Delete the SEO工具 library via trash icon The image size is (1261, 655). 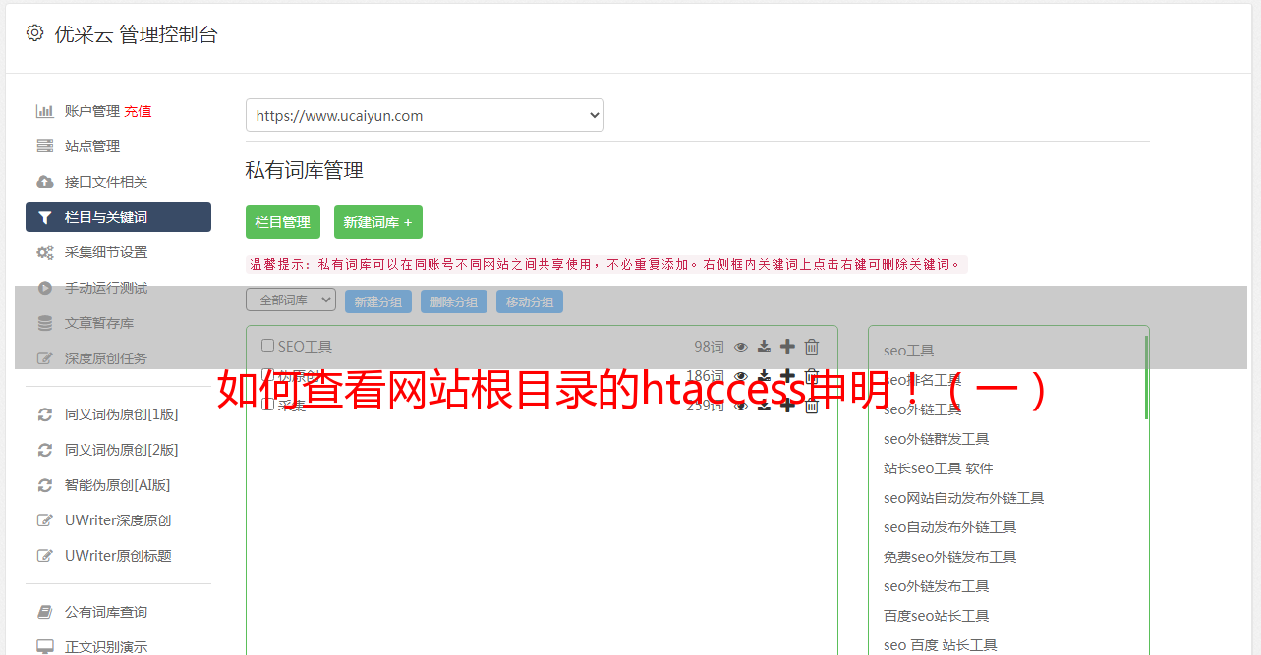[x=812, y=346]
